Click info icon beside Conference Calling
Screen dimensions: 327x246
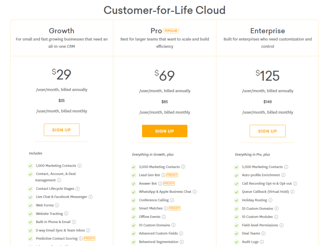[172, 200]
